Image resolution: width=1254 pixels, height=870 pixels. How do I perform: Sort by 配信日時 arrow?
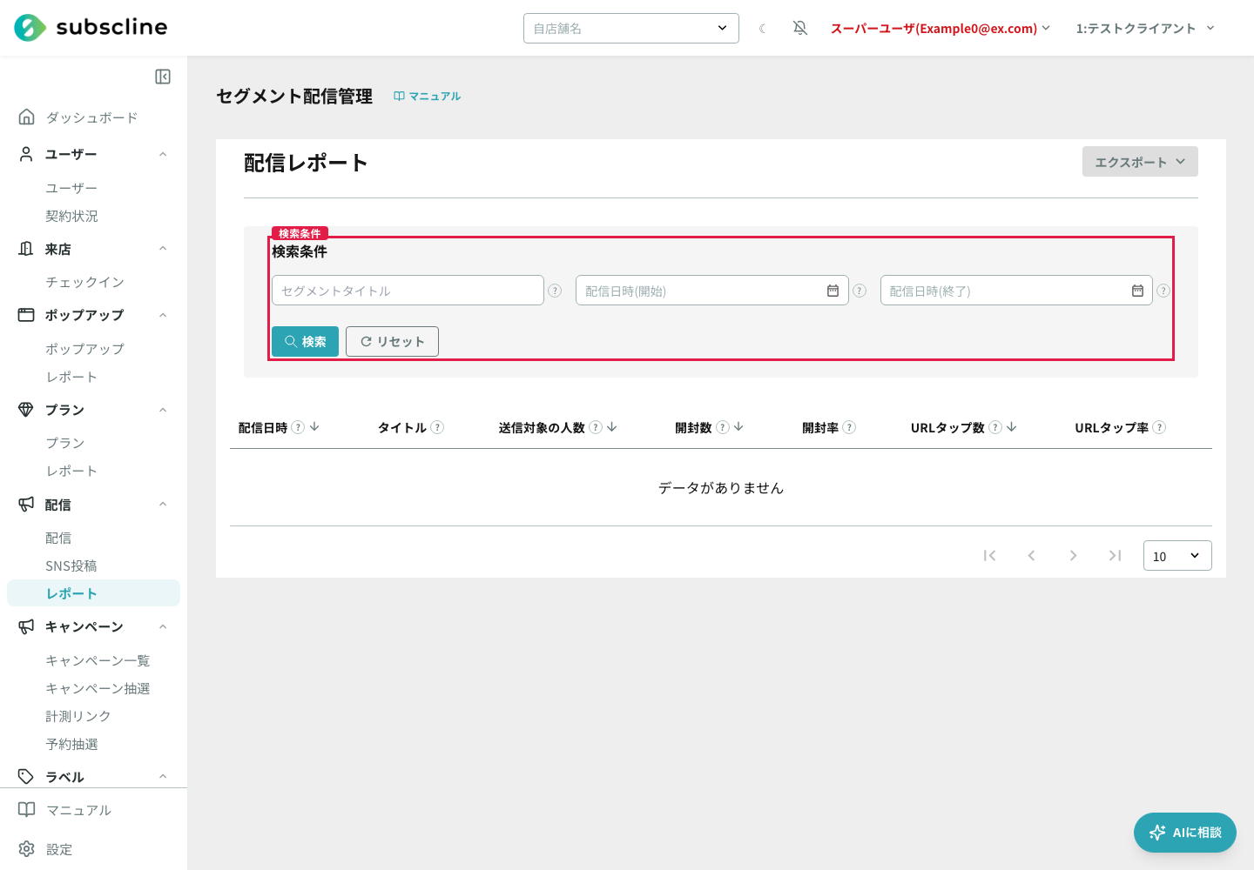tap(314, 427)
